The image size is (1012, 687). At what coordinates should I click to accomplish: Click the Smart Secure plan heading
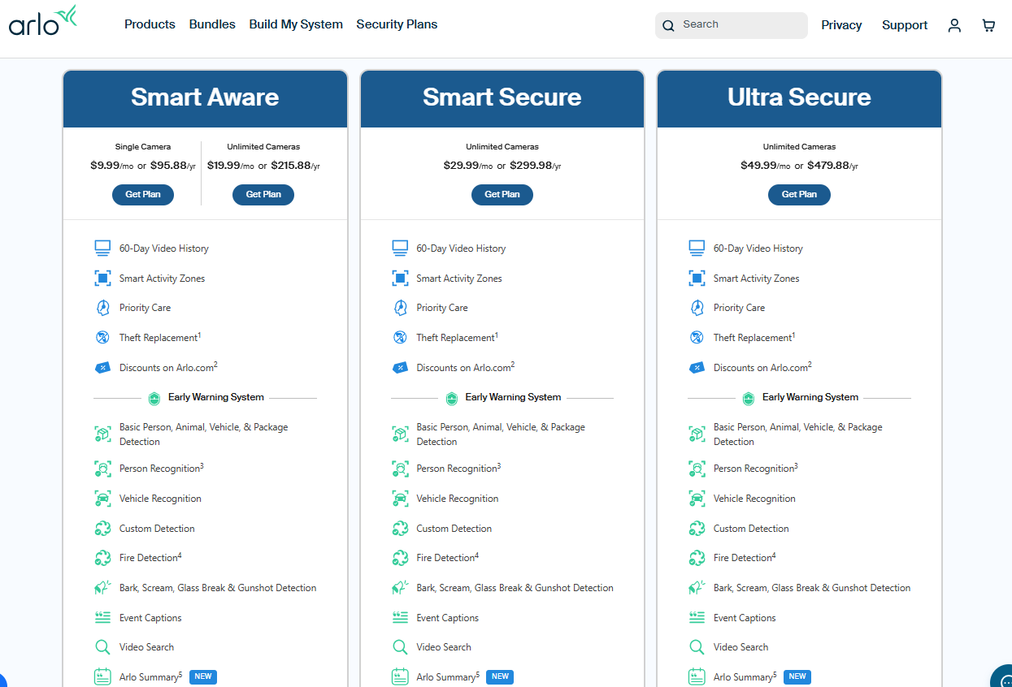(502, 97)
